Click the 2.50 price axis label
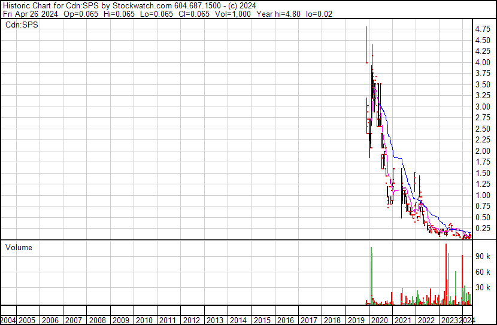497x325 pixels. pos(483,129)
